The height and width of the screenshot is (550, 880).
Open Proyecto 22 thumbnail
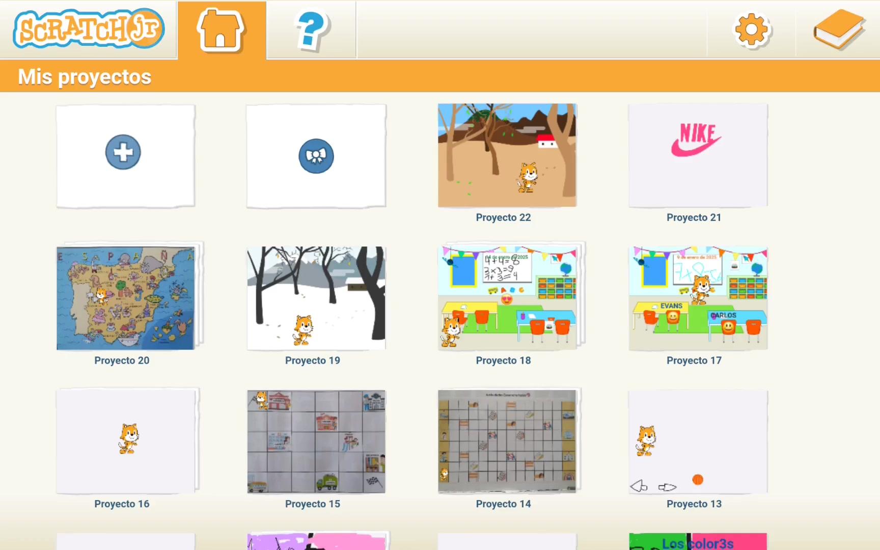(507, 155)
